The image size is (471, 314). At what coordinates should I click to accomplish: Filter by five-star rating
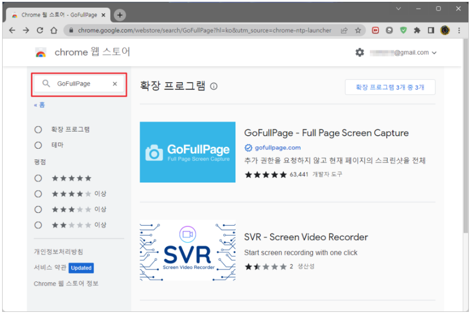(38, 178)
